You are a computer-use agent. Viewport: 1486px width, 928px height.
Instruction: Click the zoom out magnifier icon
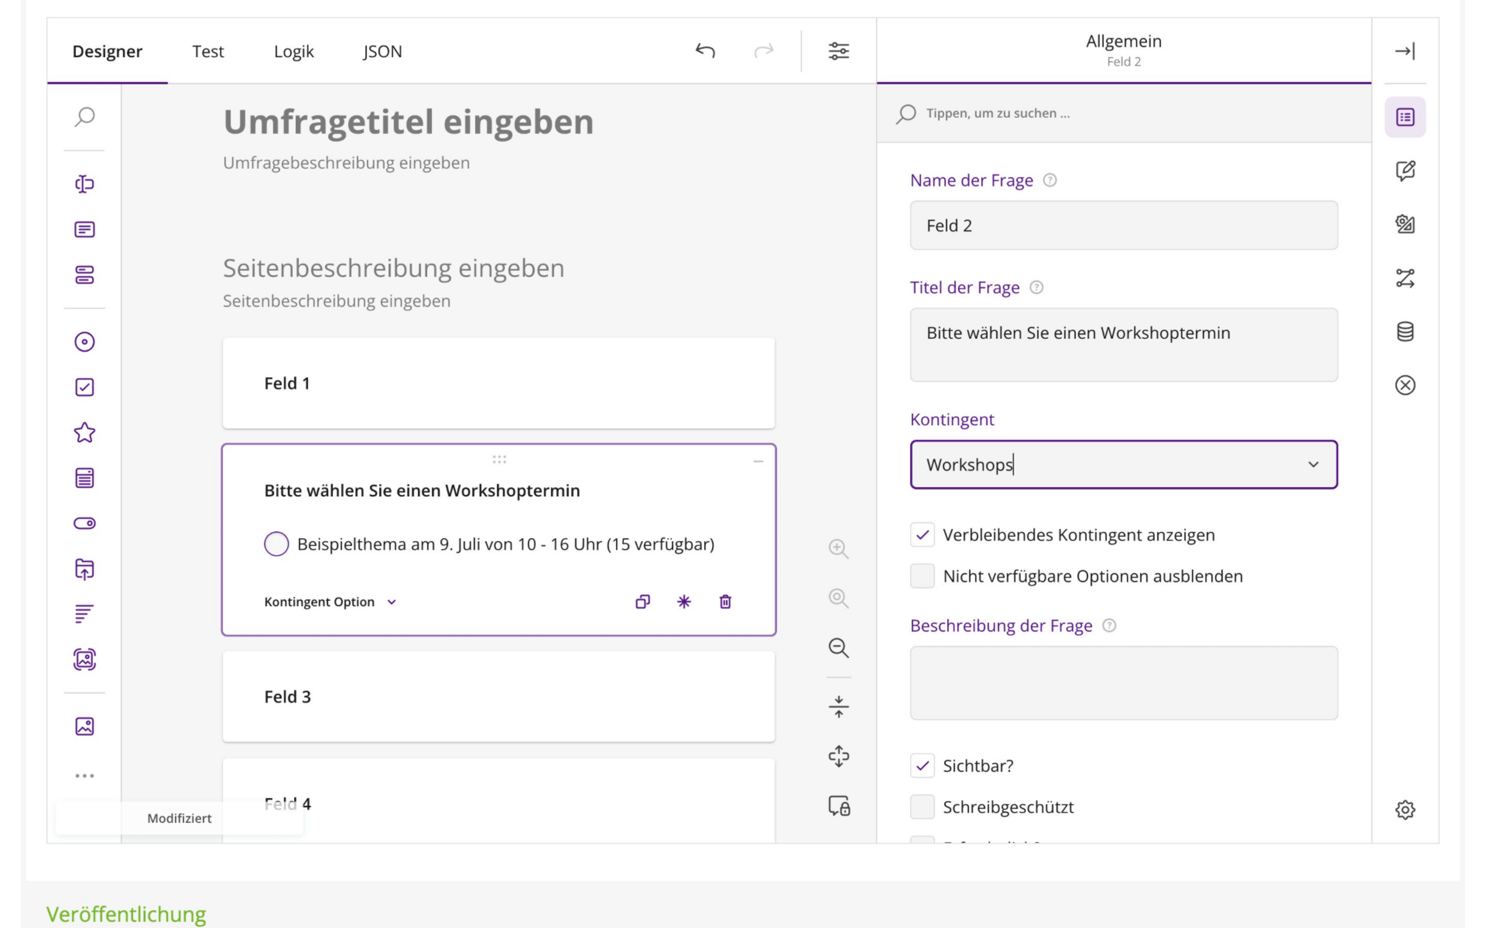pos(839,648)
